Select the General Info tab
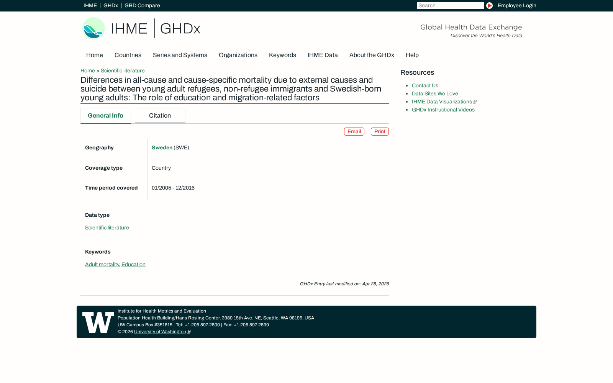The height and width of the screenshot is (383, 613). [x=106, y=116]
